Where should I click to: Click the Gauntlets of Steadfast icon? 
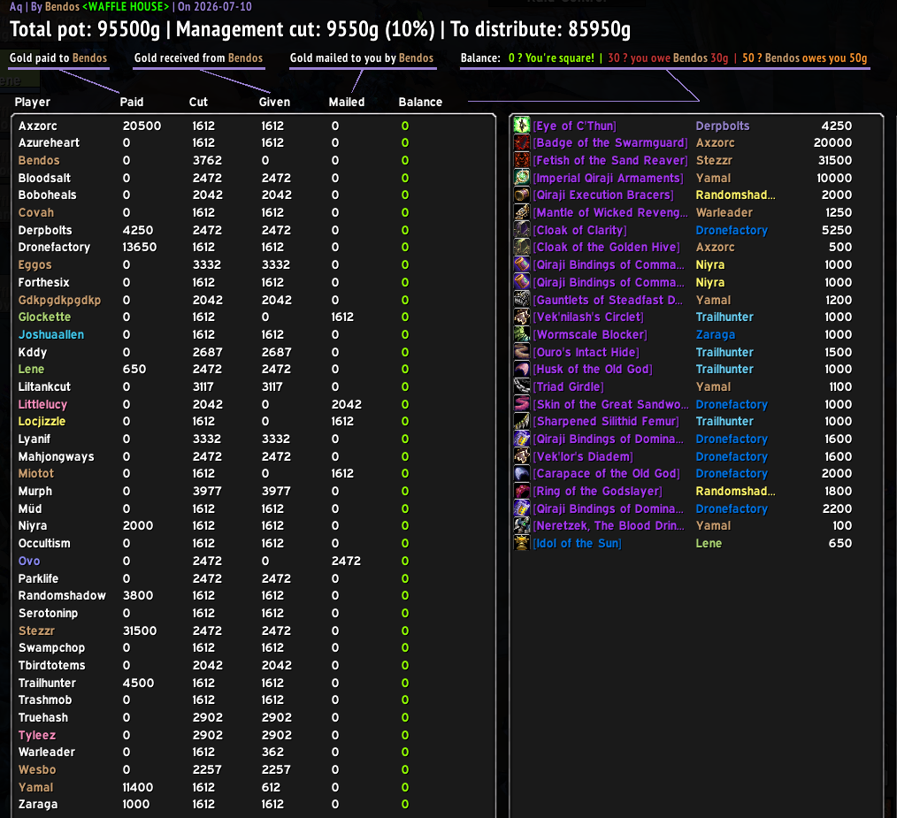coord(522,300)
